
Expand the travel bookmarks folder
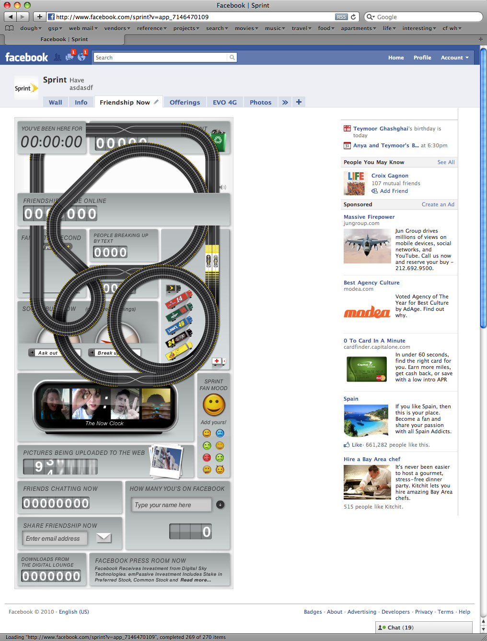[301, 28]
